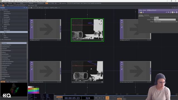This screenshot has height=100, width=178.
Task: Select Mapping in the palette tree
Action: [x=6, y=16]
